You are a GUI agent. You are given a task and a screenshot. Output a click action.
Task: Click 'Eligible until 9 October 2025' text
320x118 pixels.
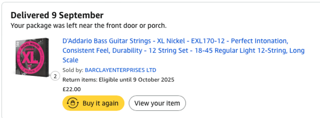(137, 80)
